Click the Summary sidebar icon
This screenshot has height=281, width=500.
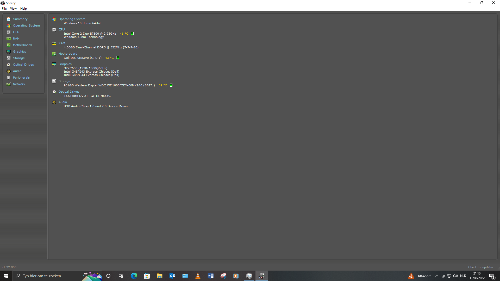click(9, 19)
